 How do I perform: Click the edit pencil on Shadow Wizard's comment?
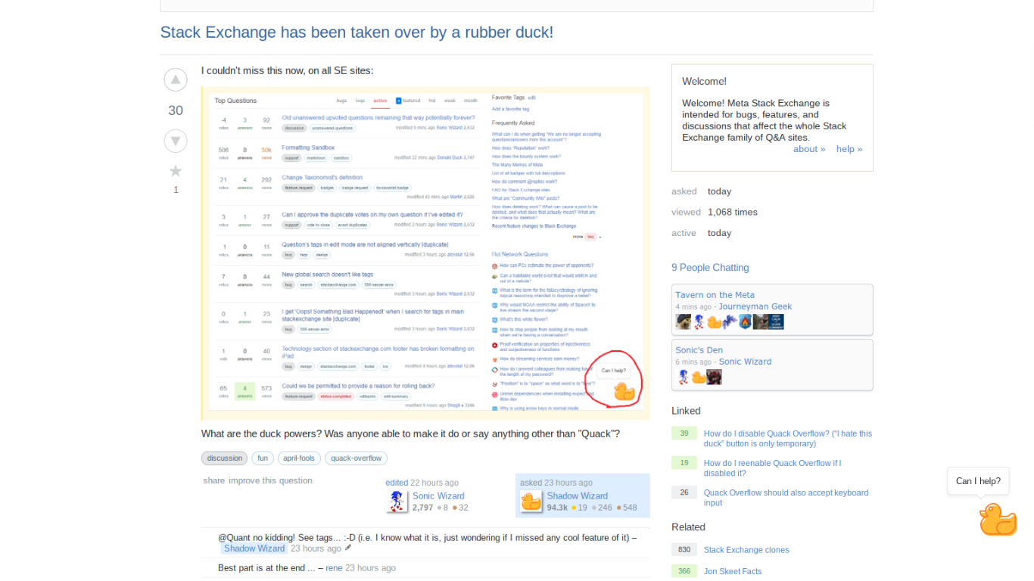tap(347, 548)
